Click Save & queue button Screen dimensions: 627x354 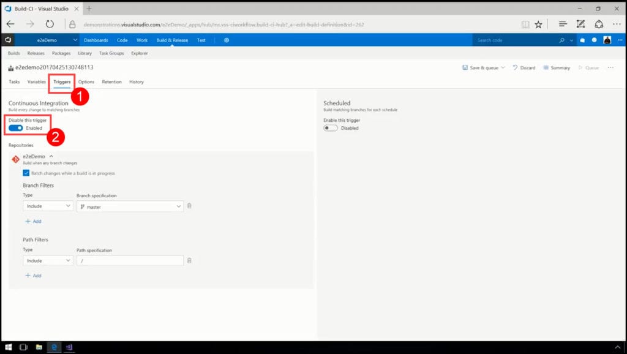480,67
